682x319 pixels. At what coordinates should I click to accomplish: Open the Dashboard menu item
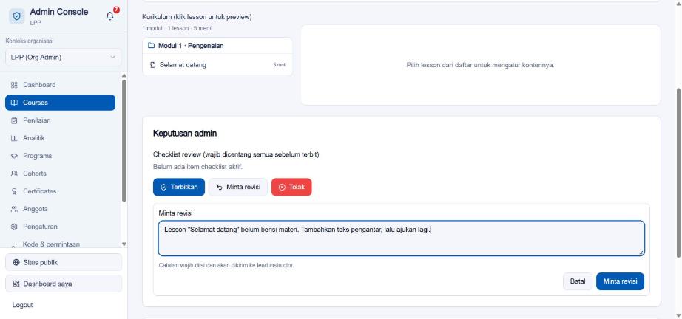tap(60, 85)
